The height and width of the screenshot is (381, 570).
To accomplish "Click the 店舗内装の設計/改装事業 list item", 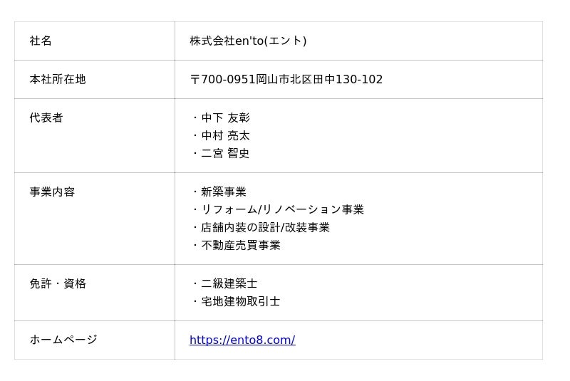I will point(265,228).
